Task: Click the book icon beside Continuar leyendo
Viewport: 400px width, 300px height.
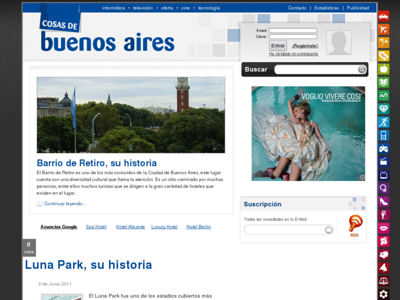Action: click(x=39, y=204)
